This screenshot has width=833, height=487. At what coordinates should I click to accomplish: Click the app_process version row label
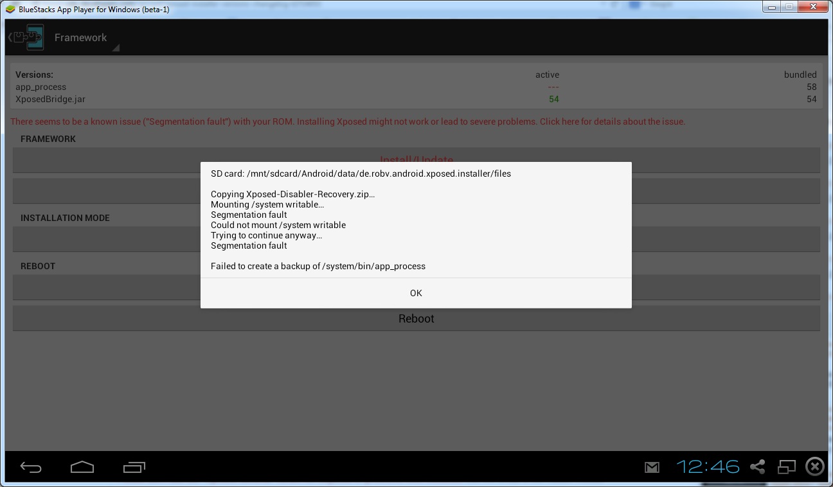click(x=40, y=87)
